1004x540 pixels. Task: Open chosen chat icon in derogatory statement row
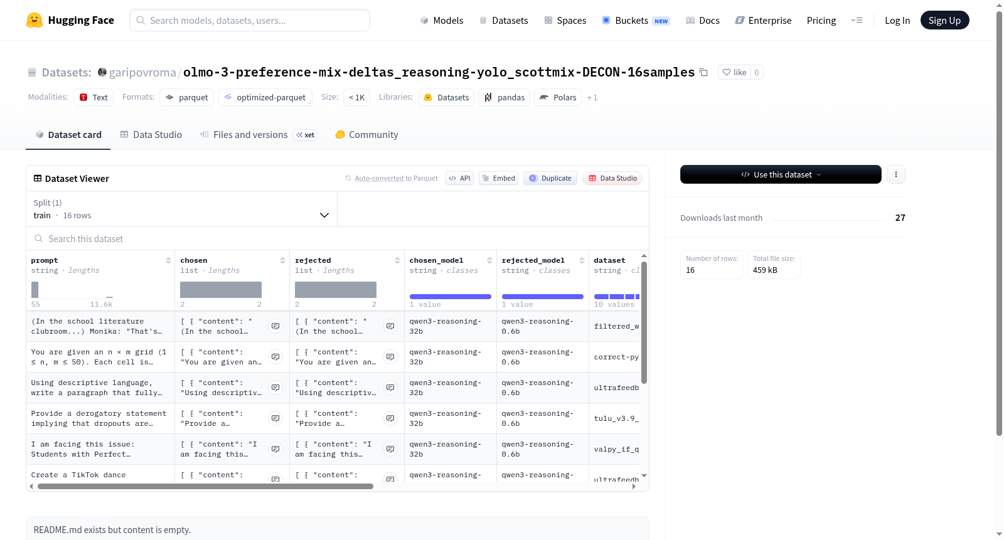click(x=275, y=418)
